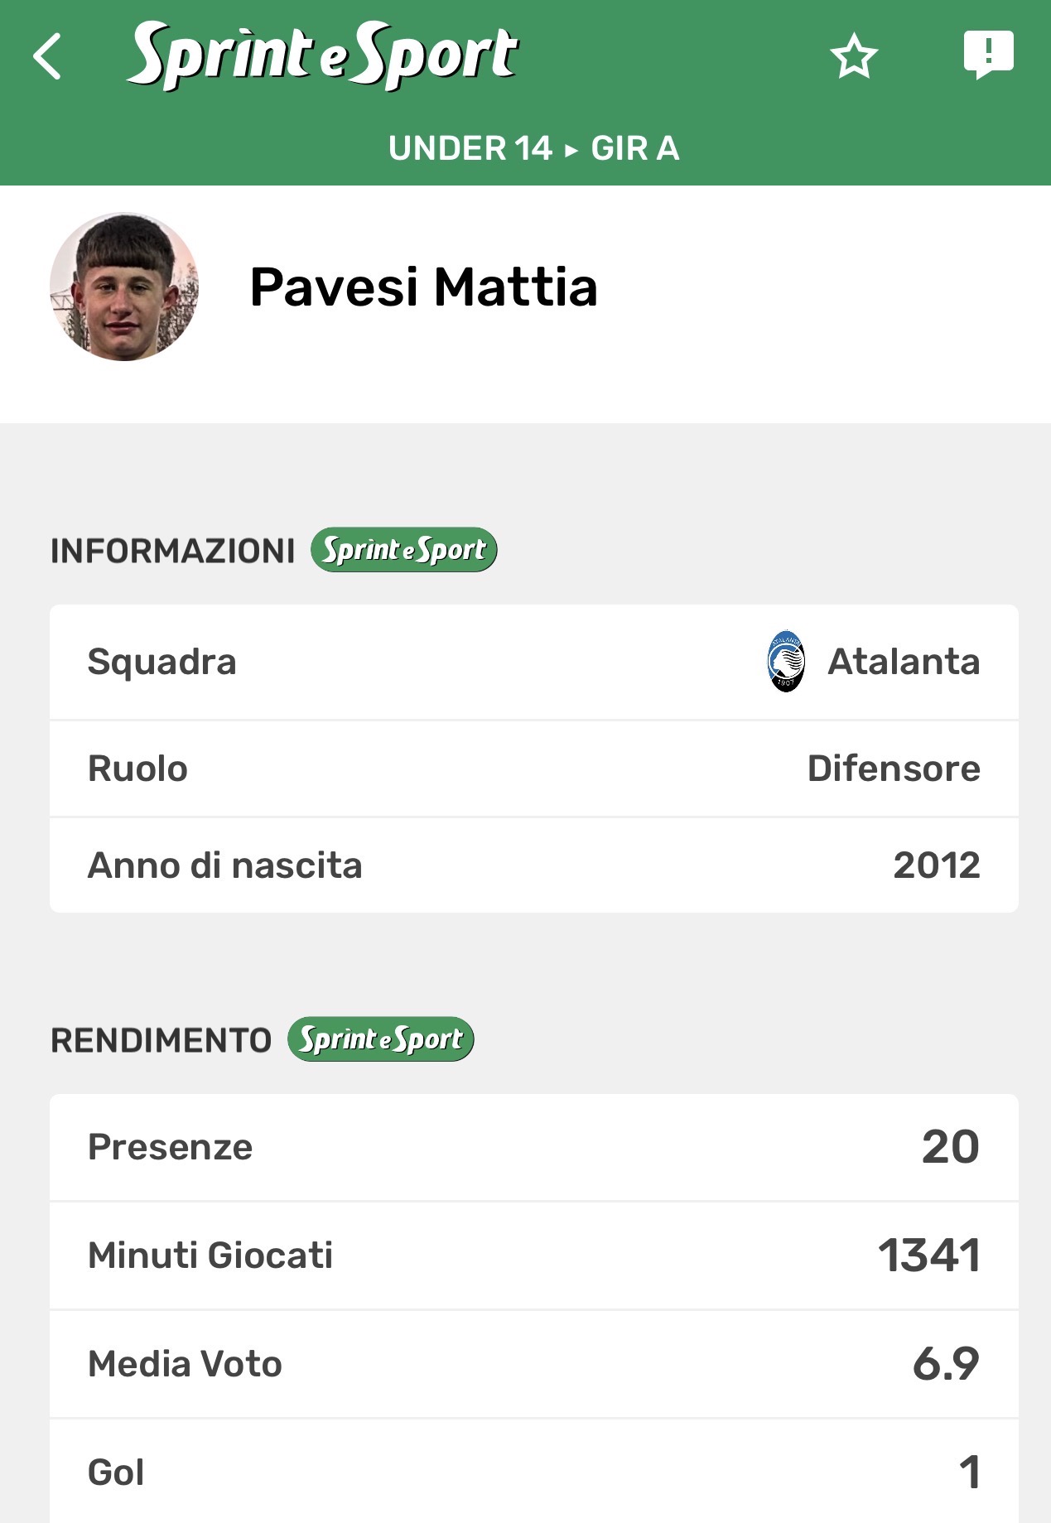Tap the Presenze stat row

pyautogui.click(x=533, y=1147)
